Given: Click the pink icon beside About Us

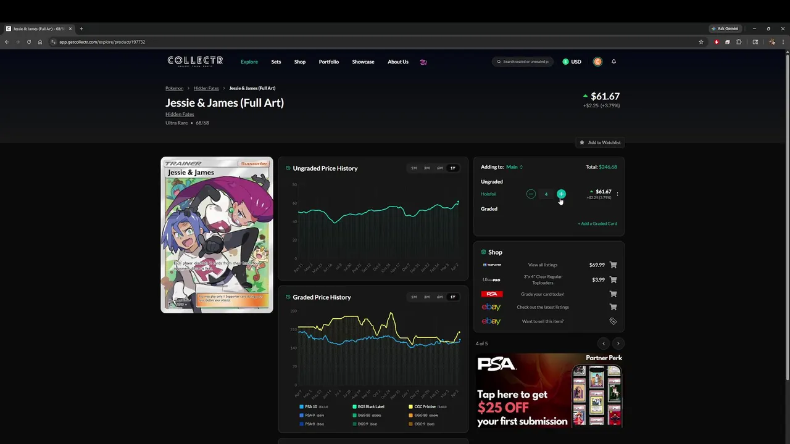Looking at the screenshot, I should pos(423,62).
